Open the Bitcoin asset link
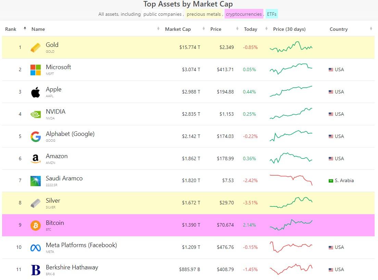 (x=55, y=223)
